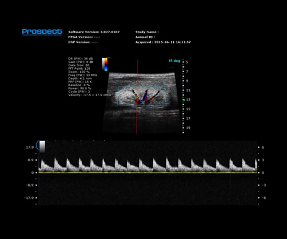Click the cyan color Doppler box outline
Image resolution: width=287 pixels, height=239 pixels.
[142, 96]
